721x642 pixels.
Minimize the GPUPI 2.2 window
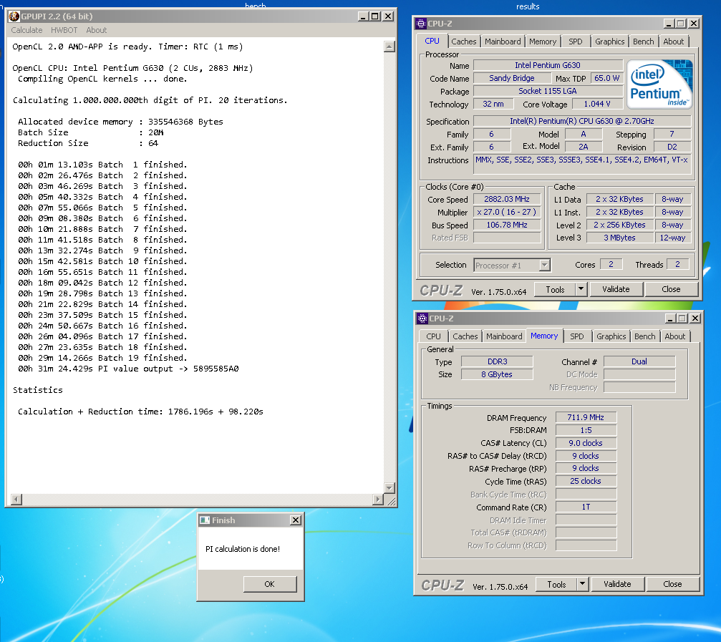click(x=363, y=16)
